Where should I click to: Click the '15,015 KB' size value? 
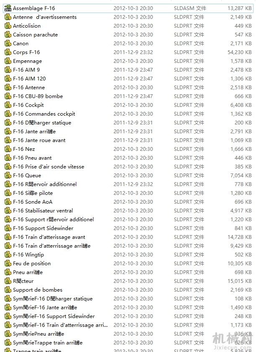point(239,281)
